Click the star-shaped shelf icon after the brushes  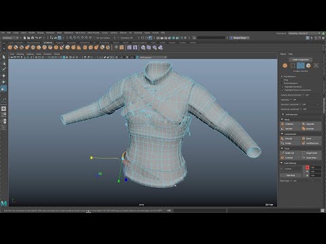pos(116,47)
